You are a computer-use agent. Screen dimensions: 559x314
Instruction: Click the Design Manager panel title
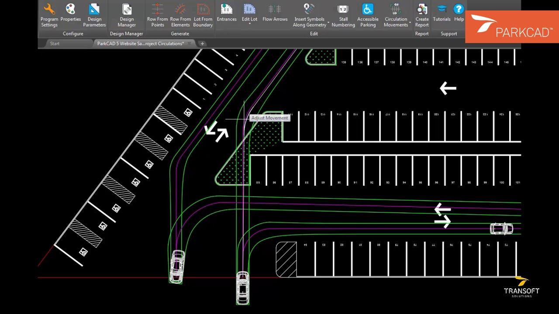point(126,34)
